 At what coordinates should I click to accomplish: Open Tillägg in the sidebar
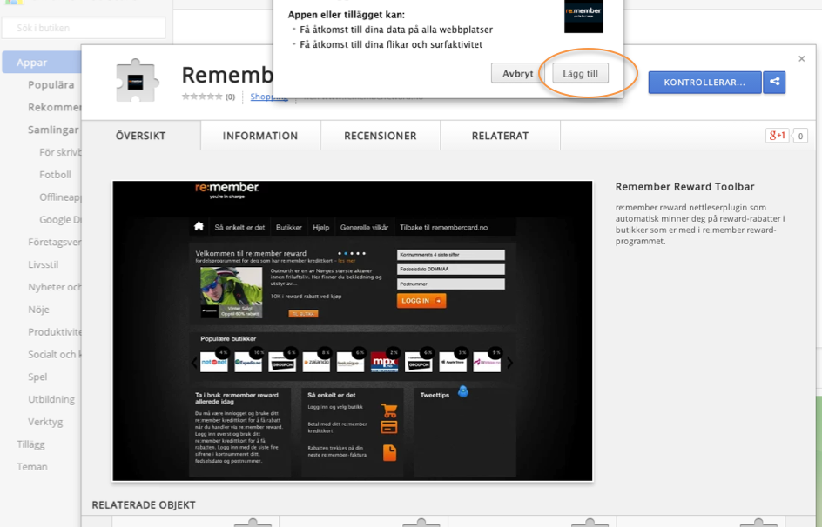(x=30, y=444)
